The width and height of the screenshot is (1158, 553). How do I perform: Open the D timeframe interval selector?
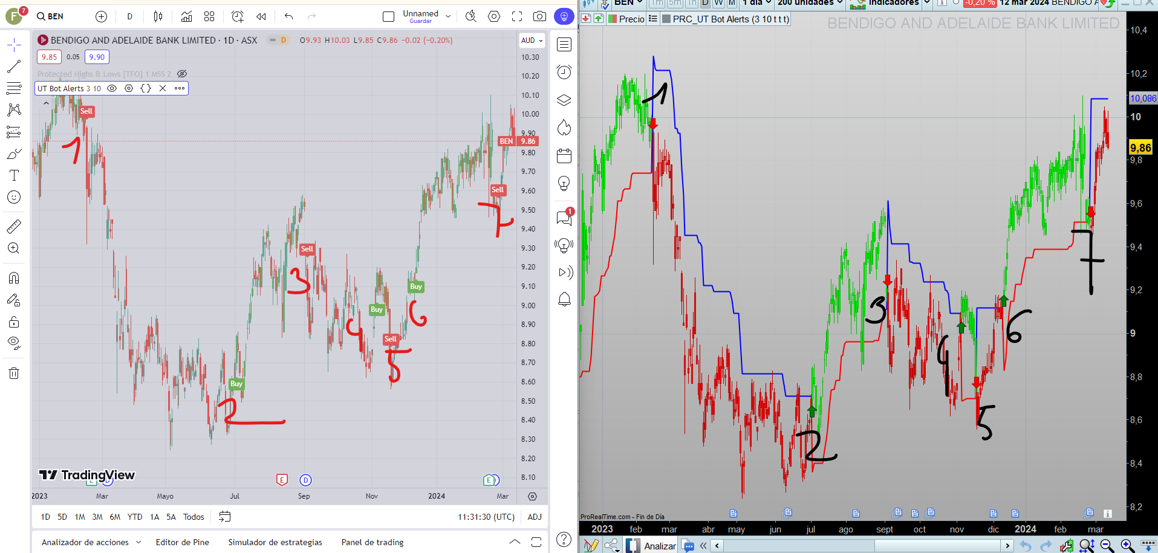pos(129,16)
